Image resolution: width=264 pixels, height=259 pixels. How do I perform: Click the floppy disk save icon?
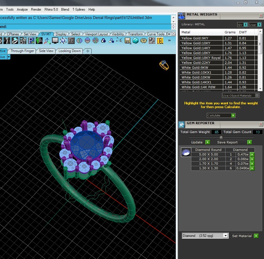(128, 41)
